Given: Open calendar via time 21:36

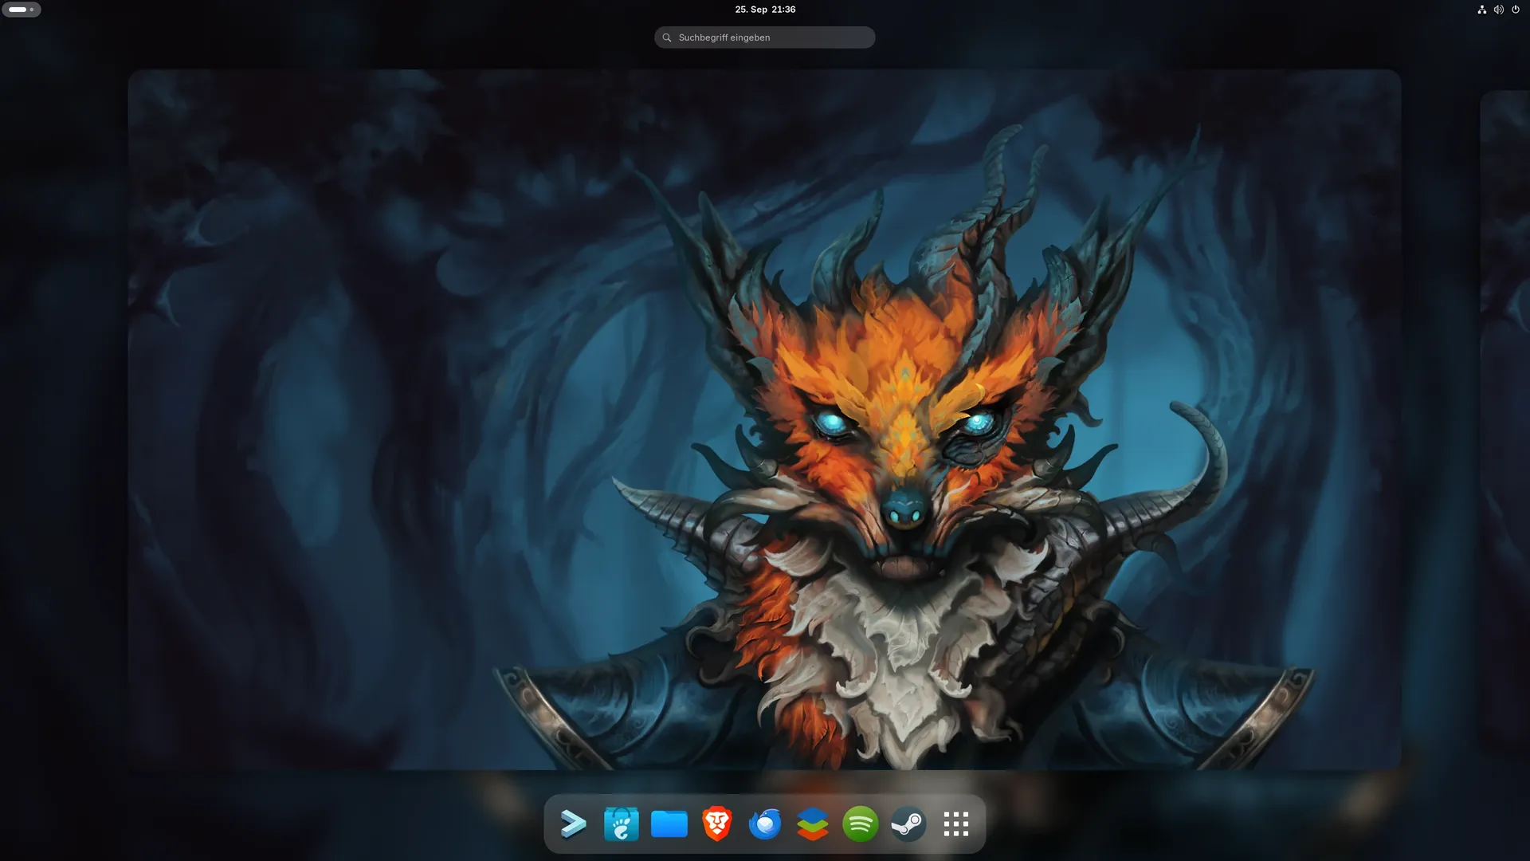Looking at the screenshot, I should coord(783,10).
